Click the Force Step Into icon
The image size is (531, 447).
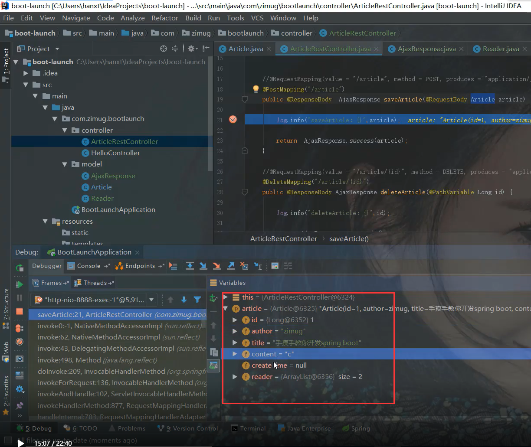pos(216,266)
